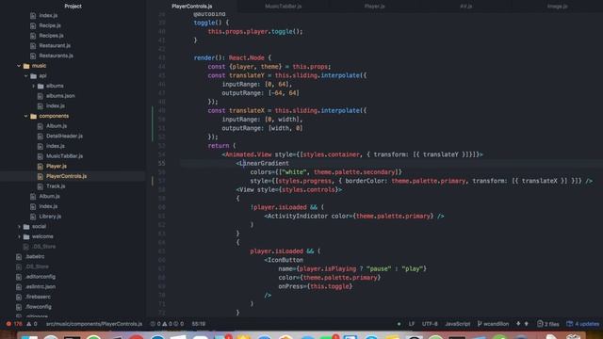Click the file path src/music/components/PlayerControls.js

94,324
